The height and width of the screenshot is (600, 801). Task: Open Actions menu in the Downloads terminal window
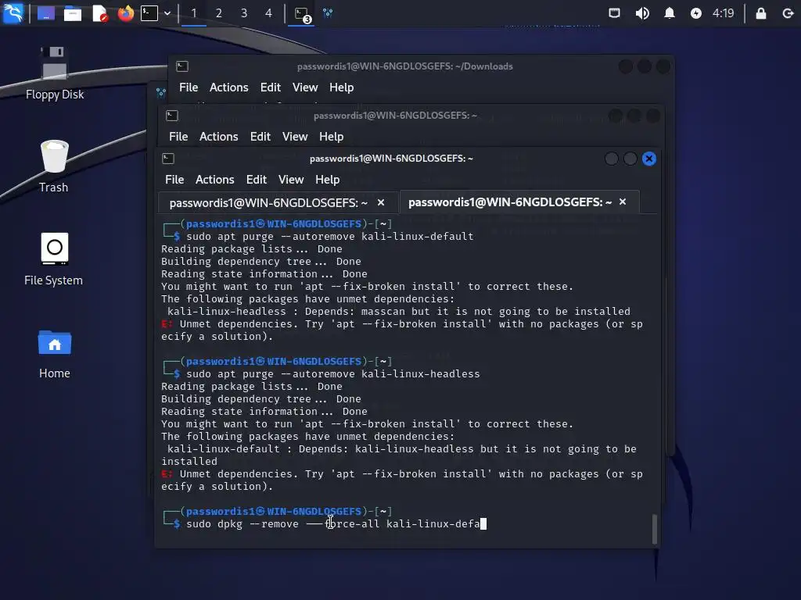click(x=229, y=87)
